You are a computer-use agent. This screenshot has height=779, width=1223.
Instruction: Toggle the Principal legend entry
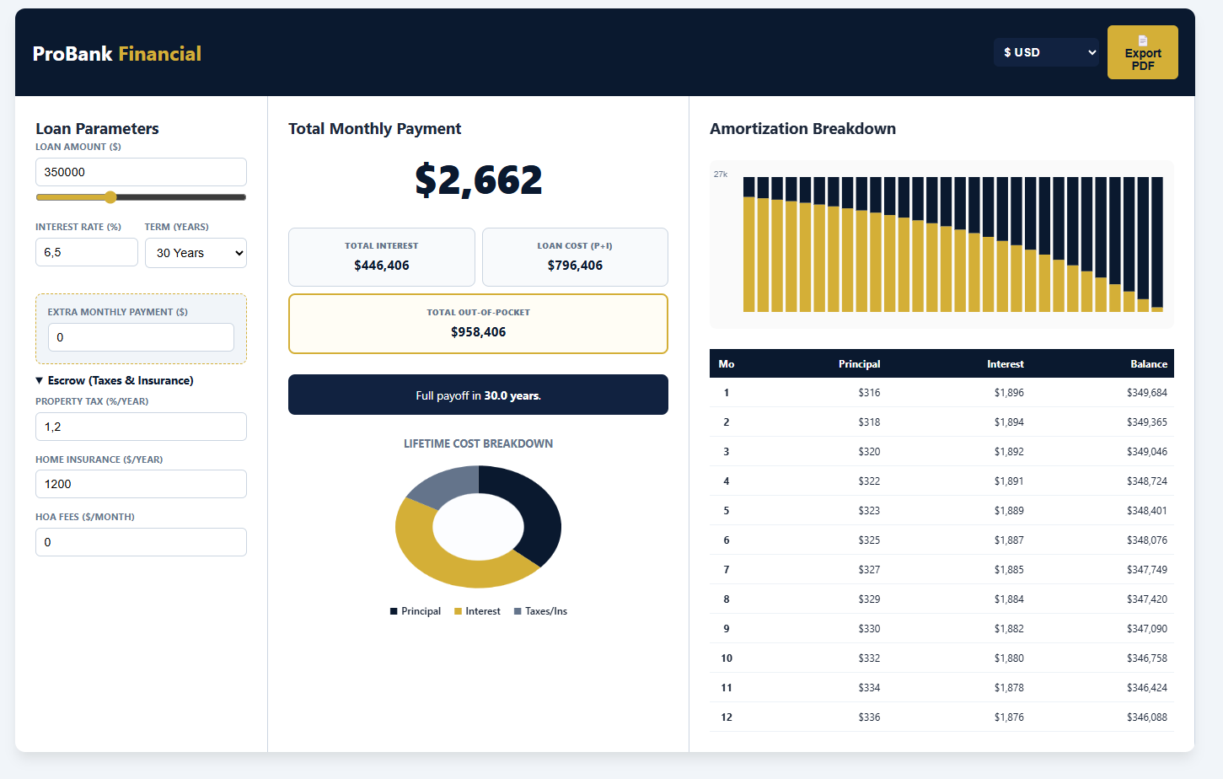416,611
